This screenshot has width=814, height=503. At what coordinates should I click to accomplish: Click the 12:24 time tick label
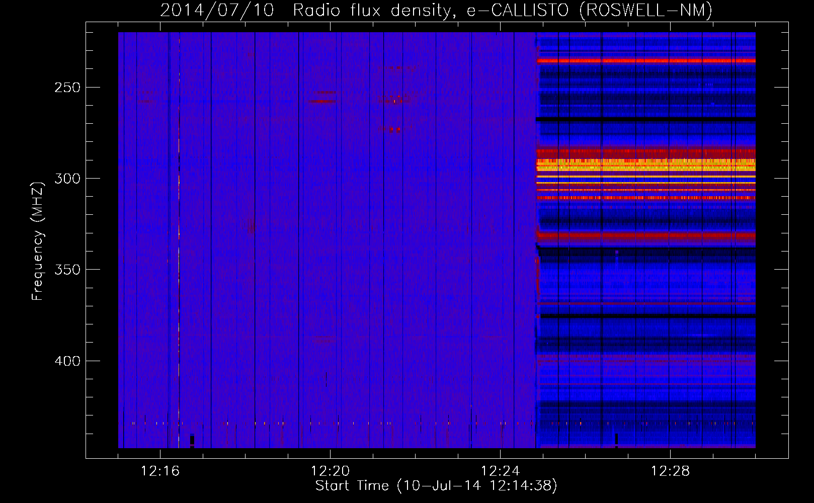pos(500,471)
